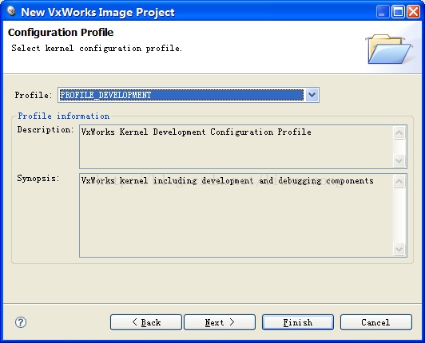This screenshot has height=343, width=425.
Task: Cancel the new project wizard
Action: coord(376,322)
